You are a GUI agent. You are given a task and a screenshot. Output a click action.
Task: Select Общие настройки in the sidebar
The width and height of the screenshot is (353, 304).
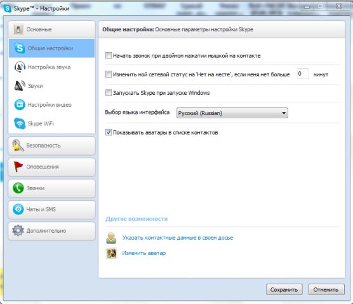tap(51, 48)
